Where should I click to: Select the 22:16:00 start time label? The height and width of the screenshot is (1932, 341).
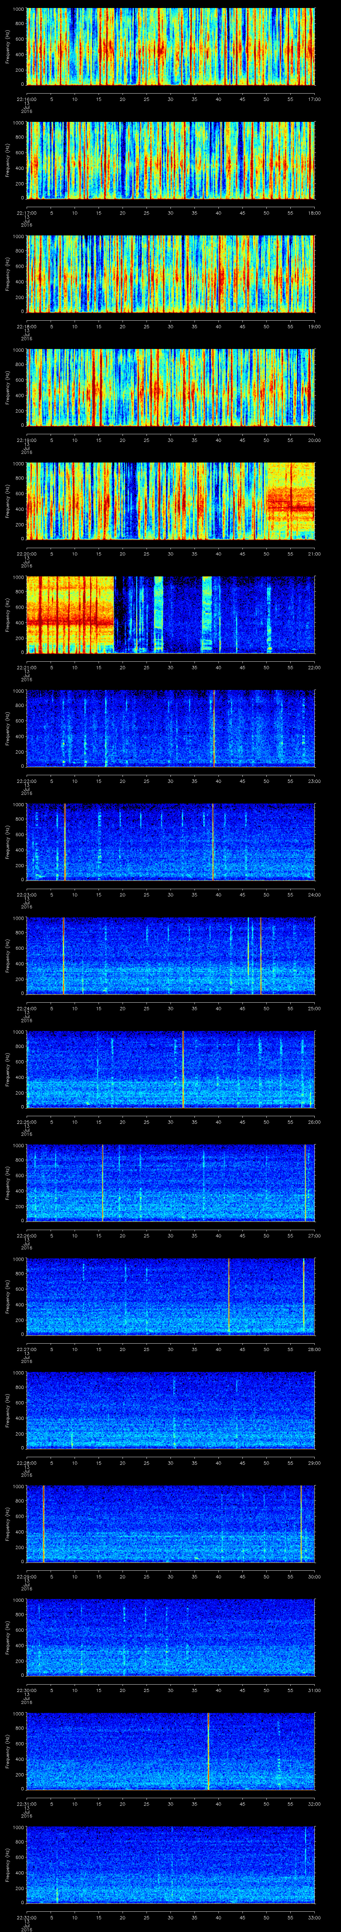point(27,99)
